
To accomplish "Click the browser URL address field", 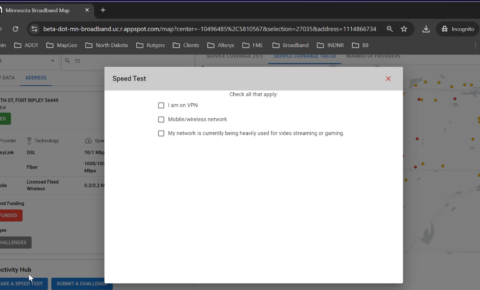I will [209, 29].
